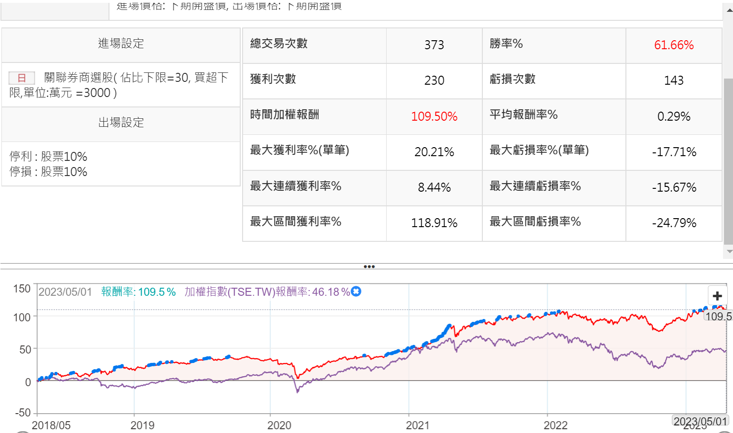This screenshot has width=733, height=433.
Task: Click the plus button on the chart
Action: 717,296
